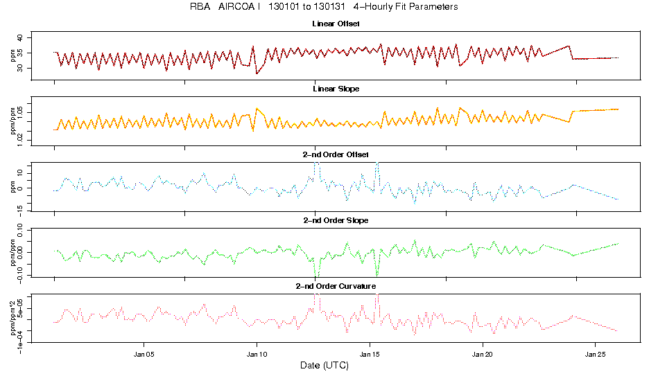Click the 2-nd Order Curvature title
Screen dimensions: 649x374
pos(336,286)
